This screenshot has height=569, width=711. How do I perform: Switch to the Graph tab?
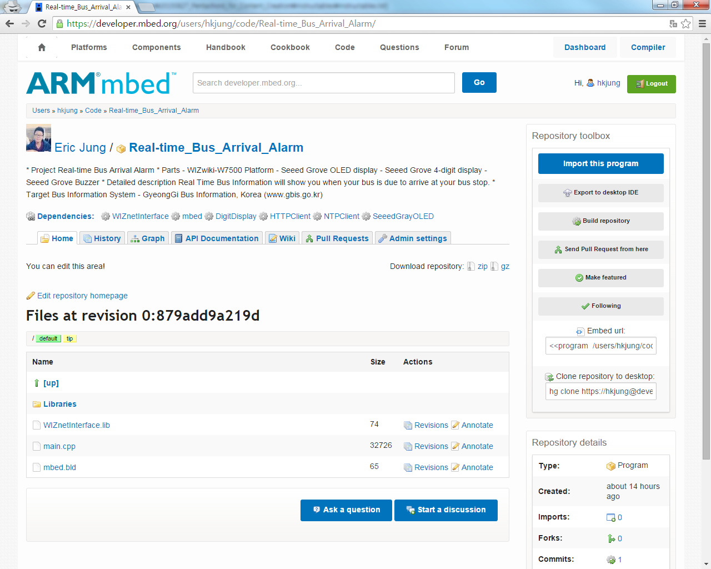coord(148,238)
